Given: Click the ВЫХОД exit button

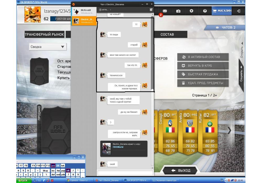Looking at the screenshot, I should 181,170.
